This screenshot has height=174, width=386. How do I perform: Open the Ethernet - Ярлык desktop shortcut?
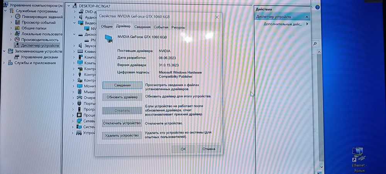tap(359, 159)
